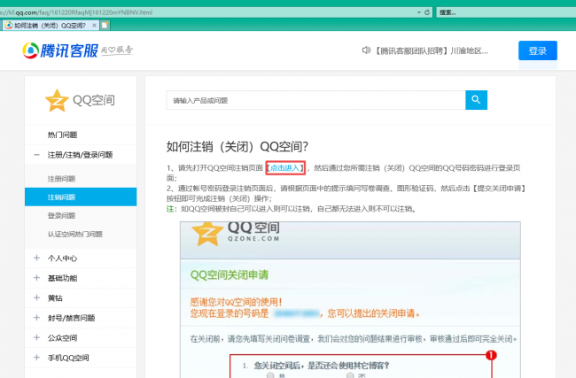
Task: Click the blue search magnifier button
Action: (x=476, y=100)
